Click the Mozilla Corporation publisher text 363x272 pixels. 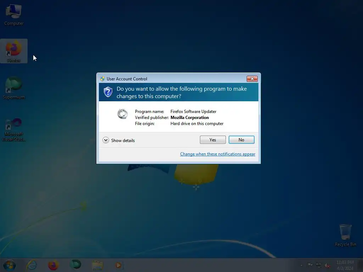(x=190, y=118)
